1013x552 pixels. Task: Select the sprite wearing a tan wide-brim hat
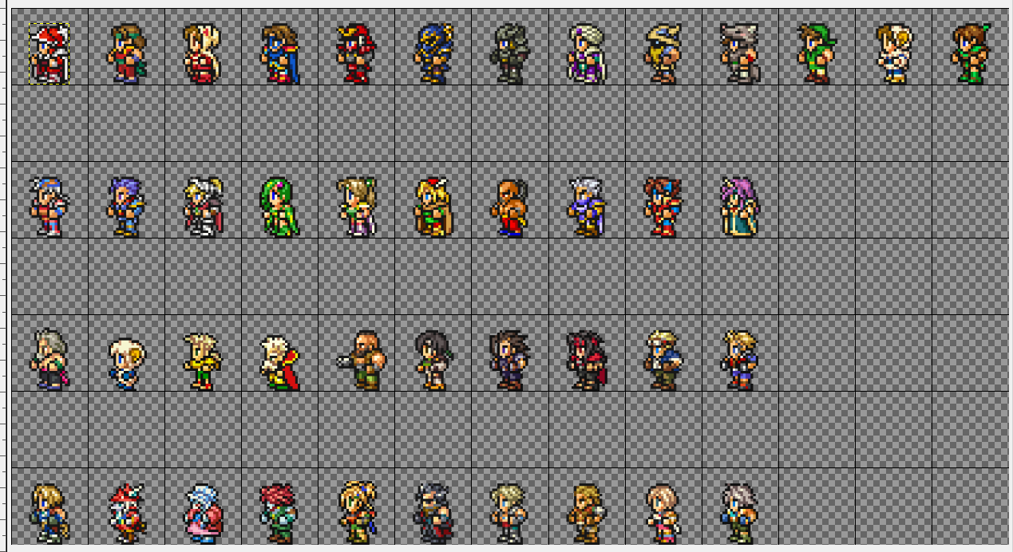coord(663,53)
